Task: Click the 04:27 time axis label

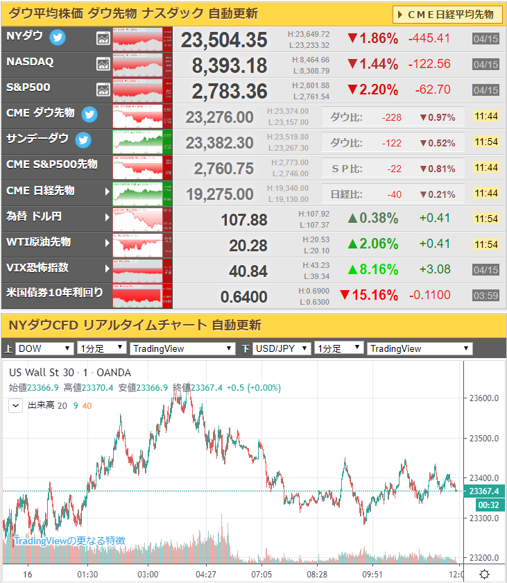Action: tap(206, 575)
